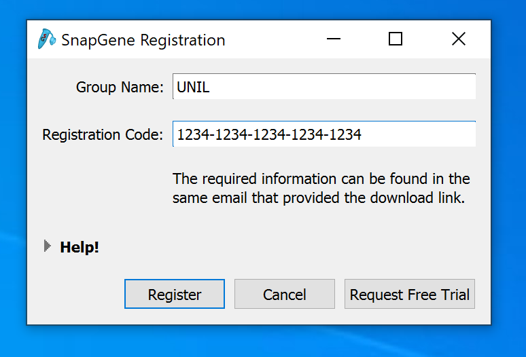This screenshot has height=357, width=526.
Task: Focus the Group Name input field
Action: click(x=323, y=87)
